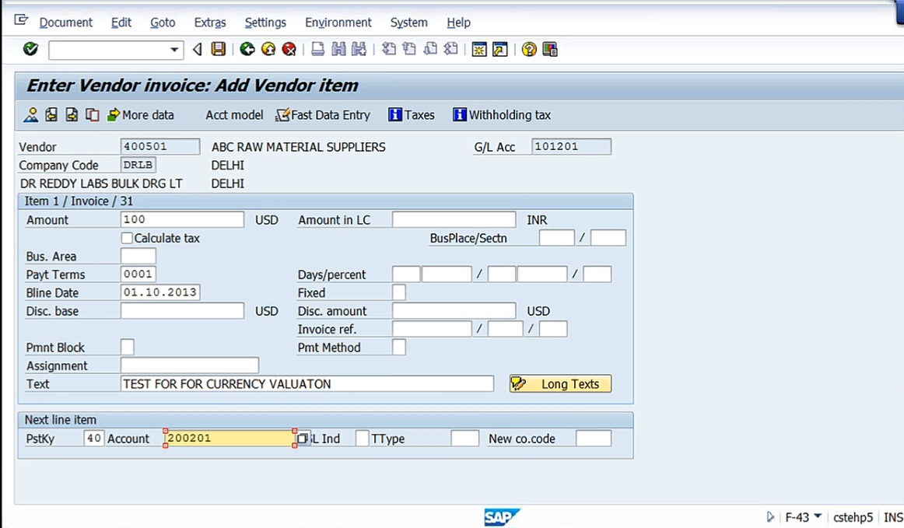The image size is (904, 528).
Task: Click the person overview icon in application toolbar
Action: point(30,115)
